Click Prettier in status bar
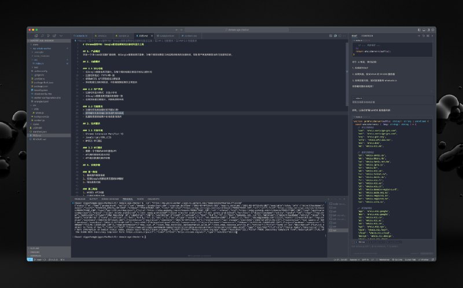This screenshot has height=288, width=463. [424, 260]
